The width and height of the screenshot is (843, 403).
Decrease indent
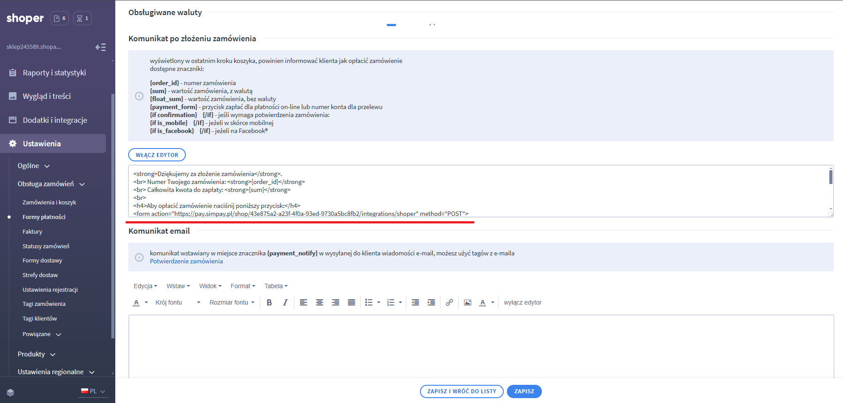point(415,302)
